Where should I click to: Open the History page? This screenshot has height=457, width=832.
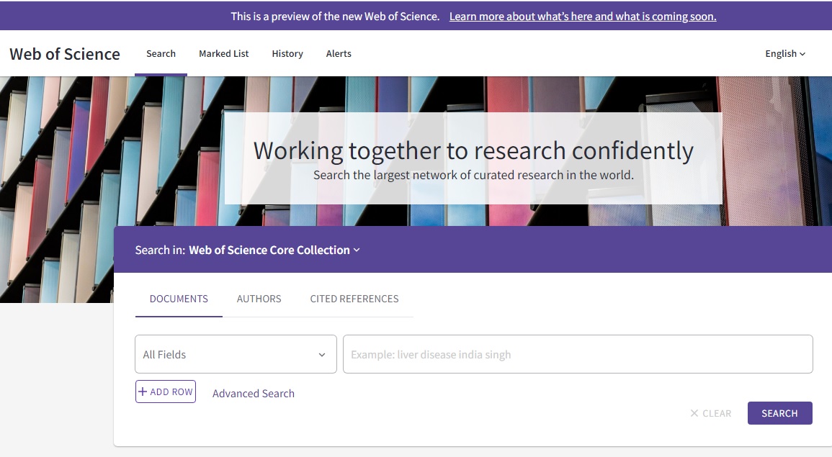coord(287,53)
